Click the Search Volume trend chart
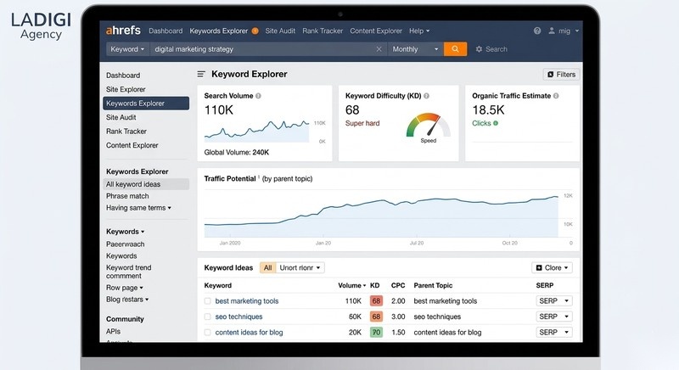 257,131
